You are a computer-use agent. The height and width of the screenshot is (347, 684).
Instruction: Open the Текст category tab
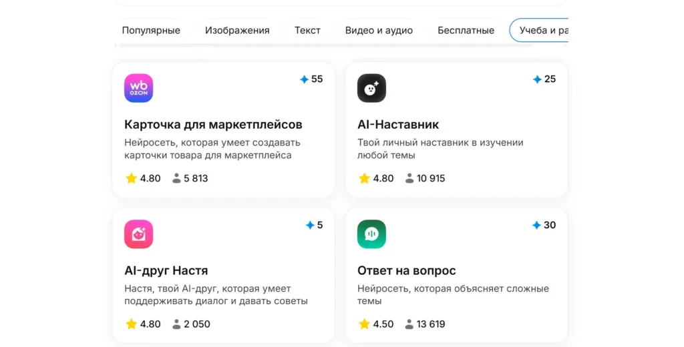(307, 31)
